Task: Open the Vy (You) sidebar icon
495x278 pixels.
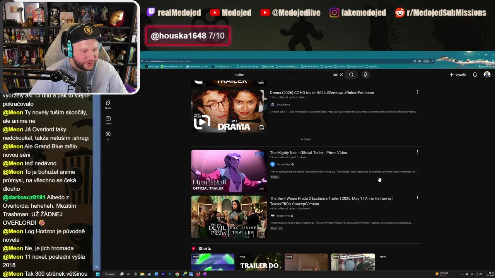Action: click(x=108, y=136)
